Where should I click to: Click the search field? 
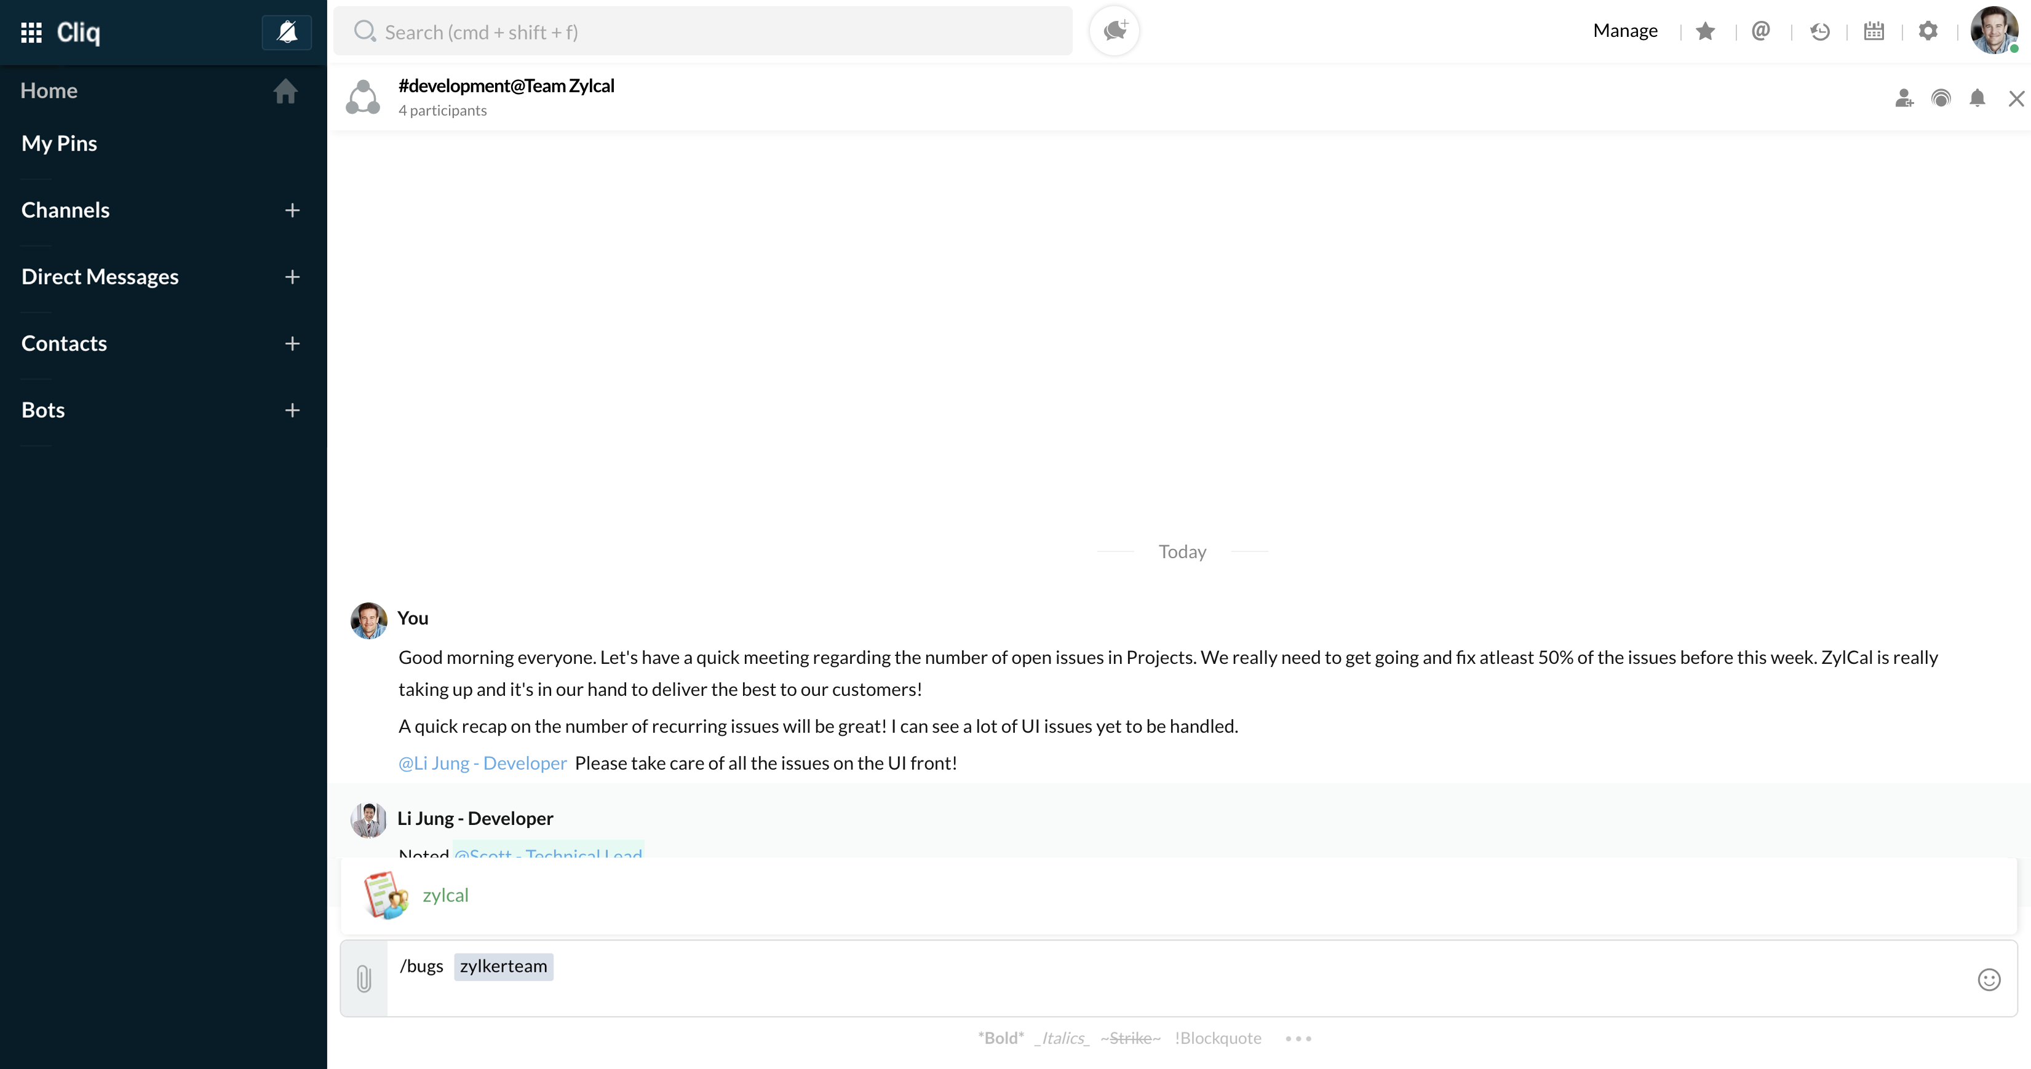click(702, 31)
